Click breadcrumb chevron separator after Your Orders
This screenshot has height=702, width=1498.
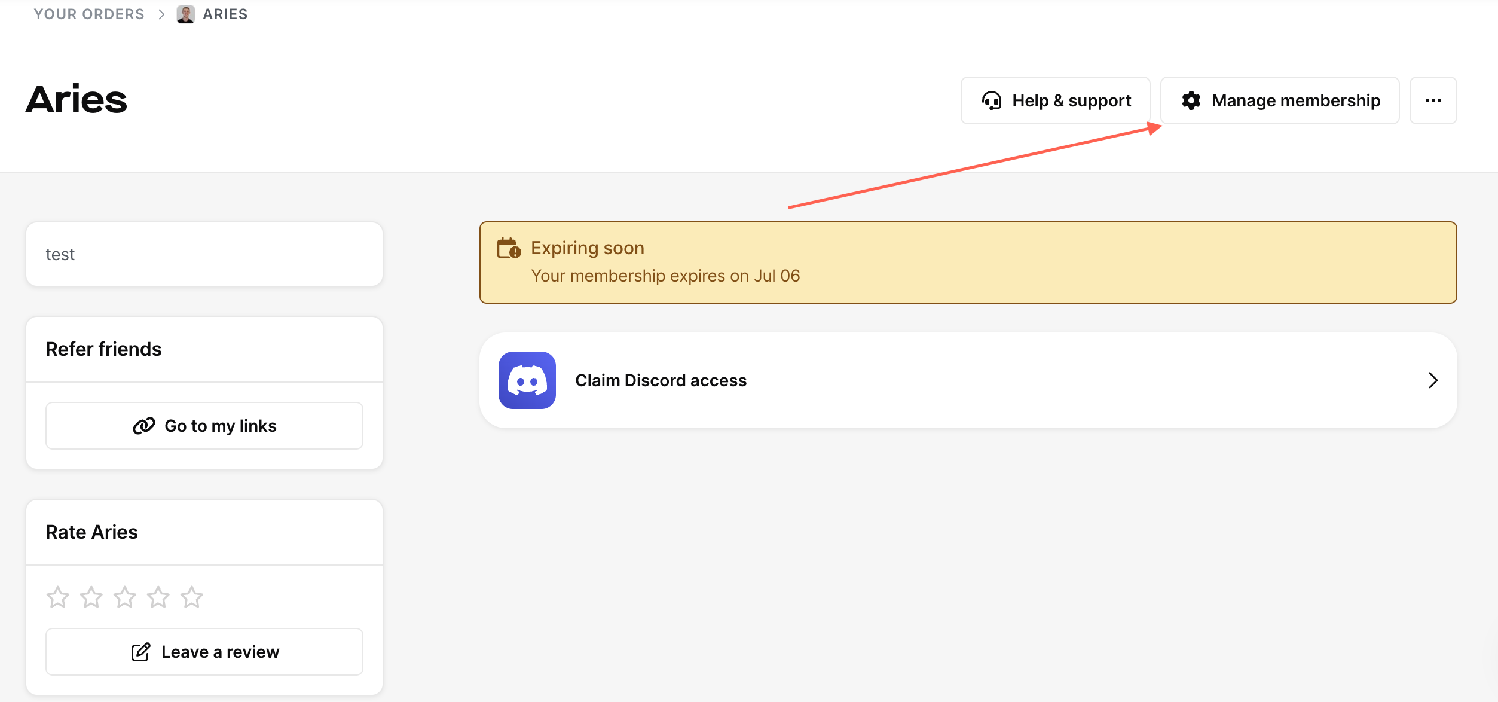point(161,14)
